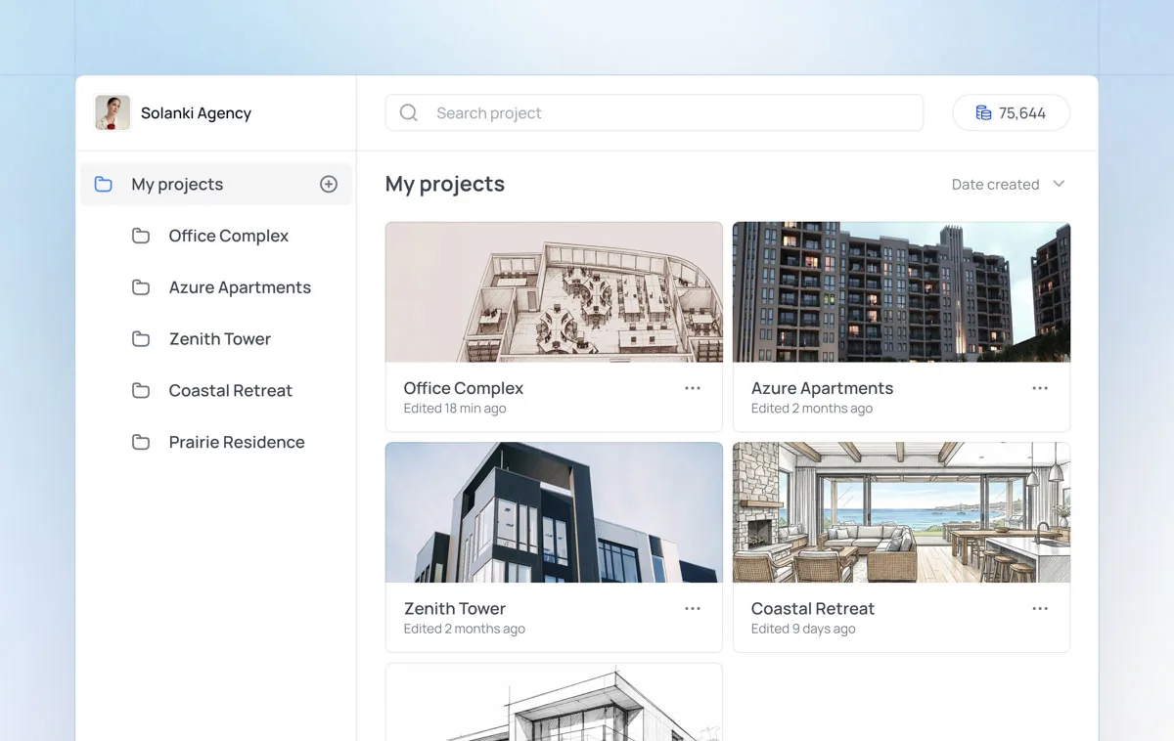Open the three-dot menu for Zenith Tower

click(693, 608)
